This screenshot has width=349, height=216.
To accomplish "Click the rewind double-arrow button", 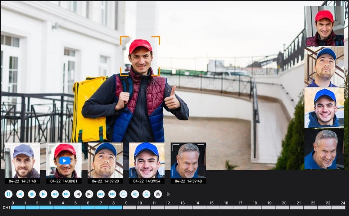I will (55, 194).
